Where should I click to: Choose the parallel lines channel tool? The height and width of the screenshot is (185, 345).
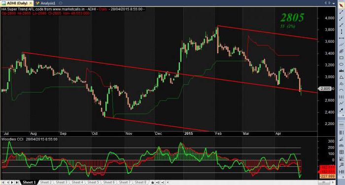coord(341,45)
